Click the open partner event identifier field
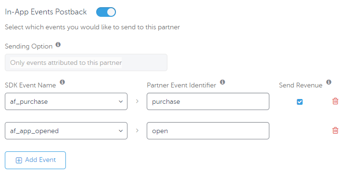The width and height of the screenshot is (342, 173). tap(208, 131)
